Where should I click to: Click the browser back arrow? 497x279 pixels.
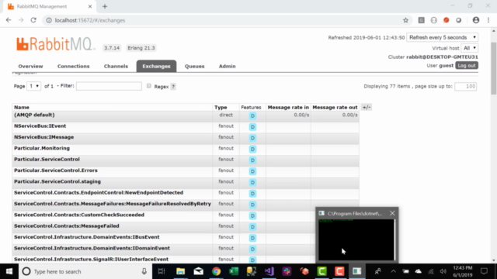(x=9, y=20)
